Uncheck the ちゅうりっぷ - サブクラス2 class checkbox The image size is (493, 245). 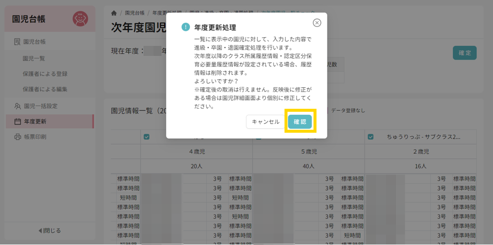370,137
